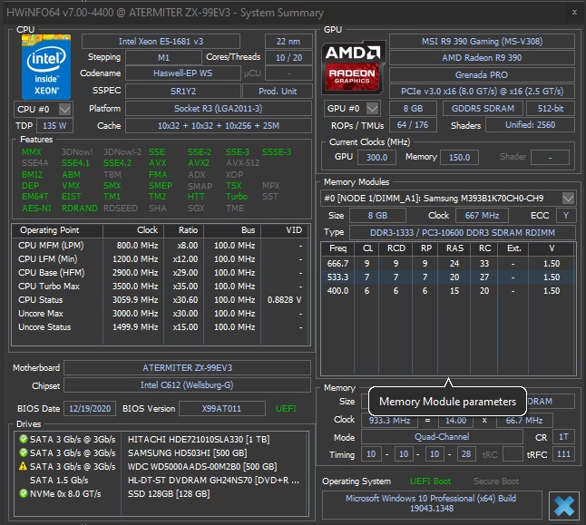Click the green check icon beside HITACHI drive
Viewport: 586px width, 525px height.
[x=24, y=439]
